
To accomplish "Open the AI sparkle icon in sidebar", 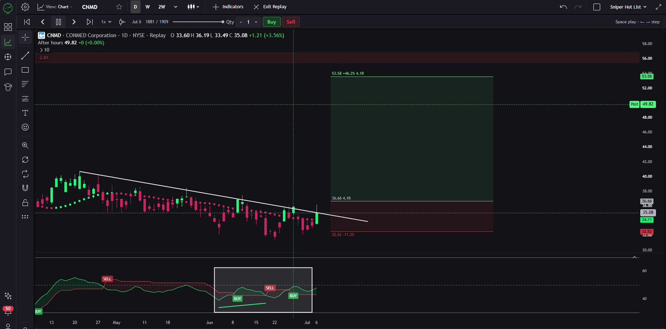I will [x=8, y=296].
